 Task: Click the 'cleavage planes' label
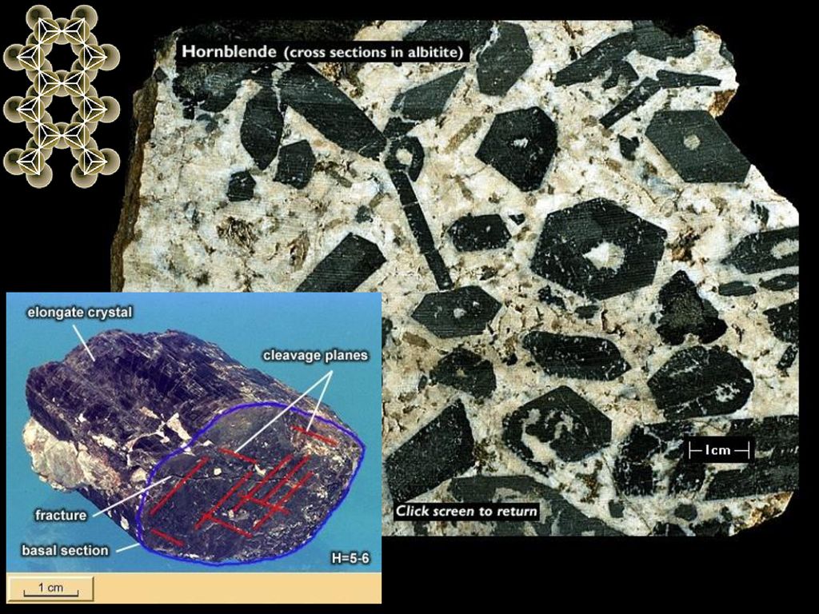[315, 356]
